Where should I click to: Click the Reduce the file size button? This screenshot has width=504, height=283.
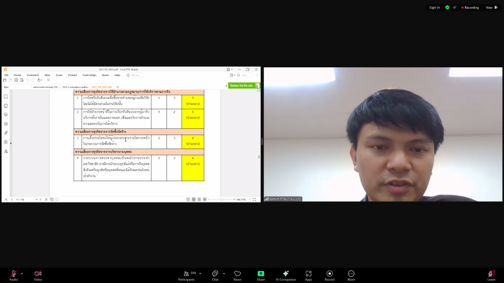coord(241,86)
